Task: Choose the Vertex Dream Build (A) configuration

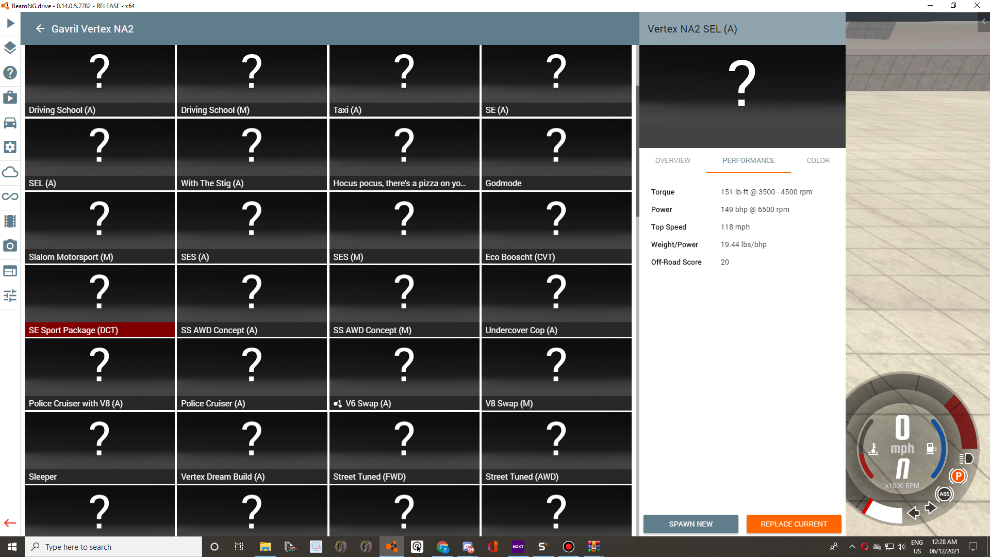Action: 252,448
